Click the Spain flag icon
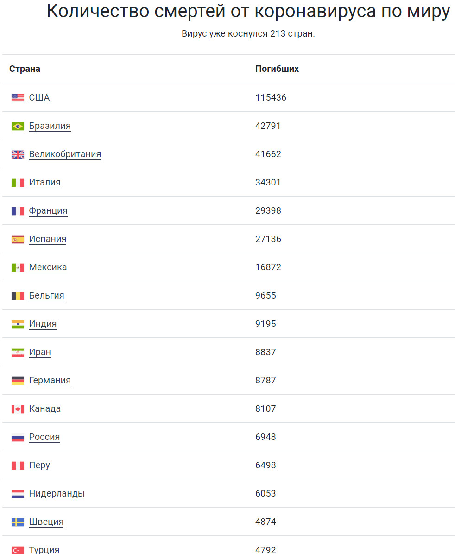Image resolution: width=455 pixels, height=554 pixels. [x=18, y=239]
